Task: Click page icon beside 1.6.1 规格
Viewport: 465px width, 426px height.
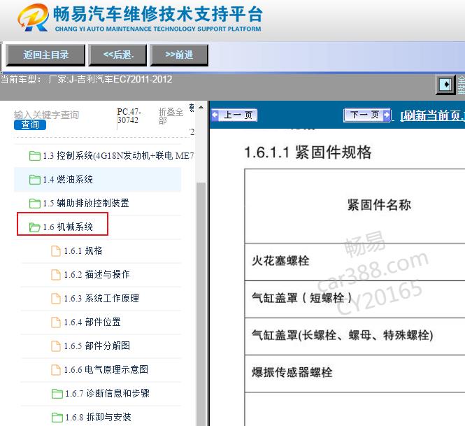Action: click(x=56, y=251)
